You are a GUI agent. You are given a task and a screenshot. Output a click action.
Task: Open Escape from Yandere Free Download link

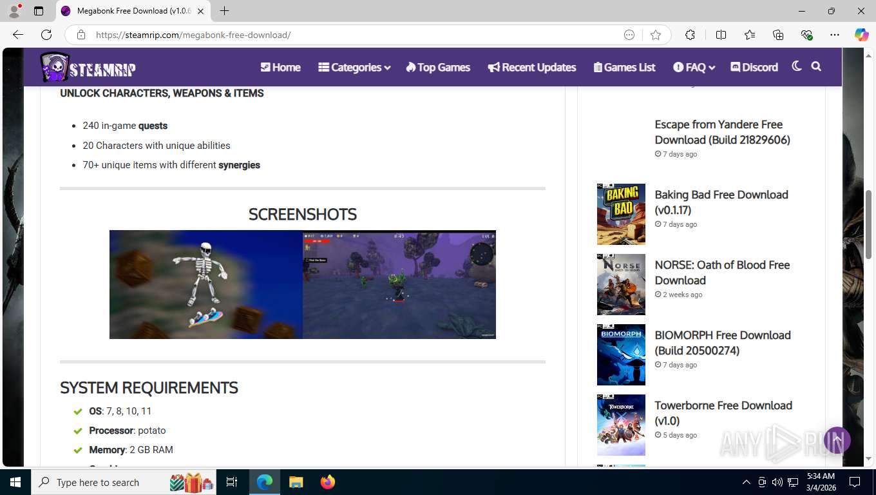[722, 132]
